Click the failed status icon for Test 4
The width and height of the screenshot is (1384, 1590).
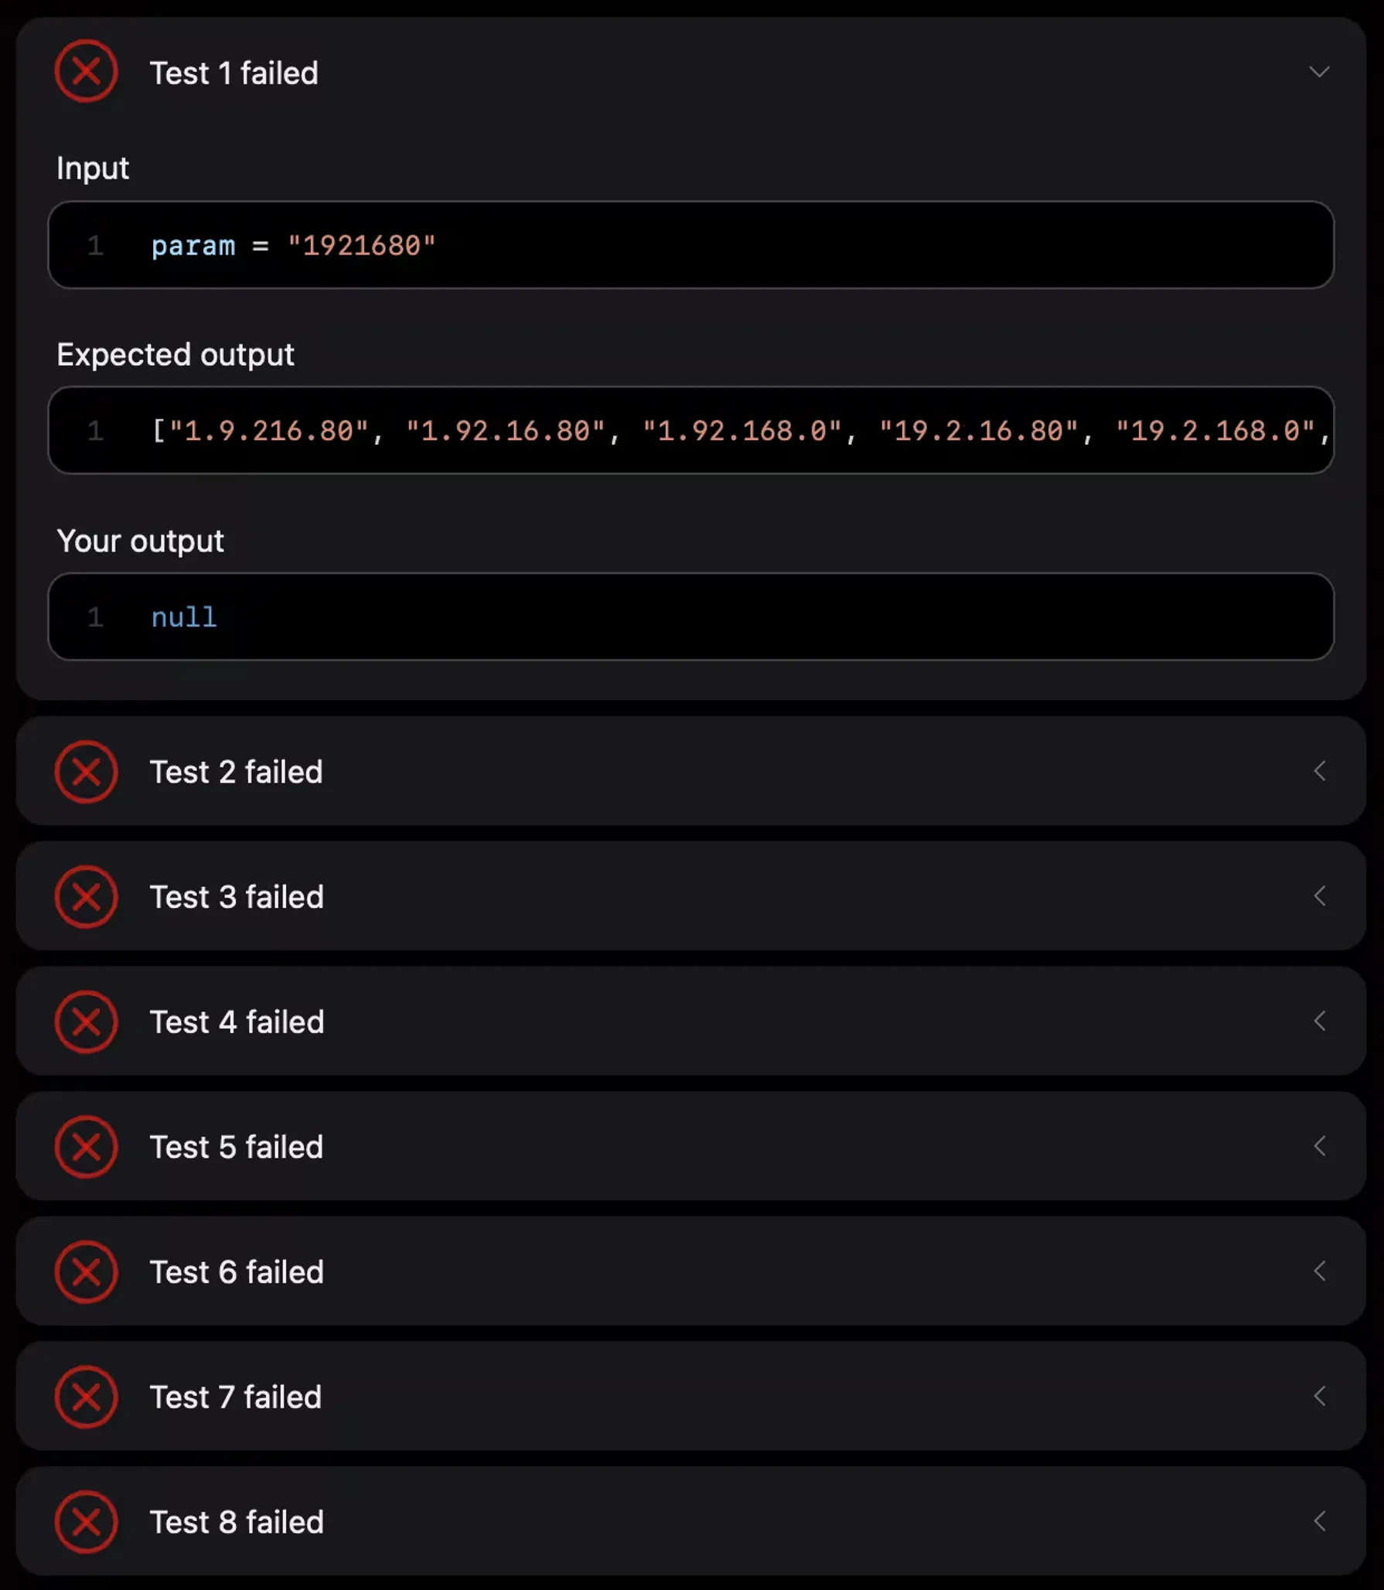[x=86, y=1022]
